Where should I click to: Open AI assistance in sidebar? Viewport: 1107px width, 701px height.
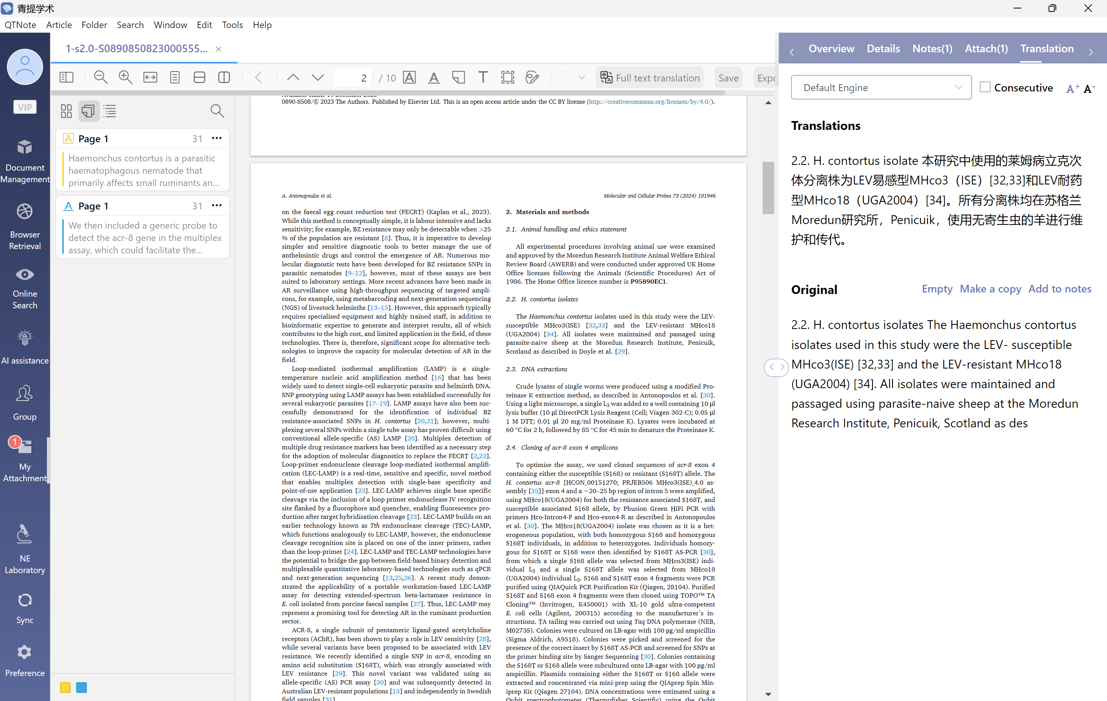coord(25,347)
